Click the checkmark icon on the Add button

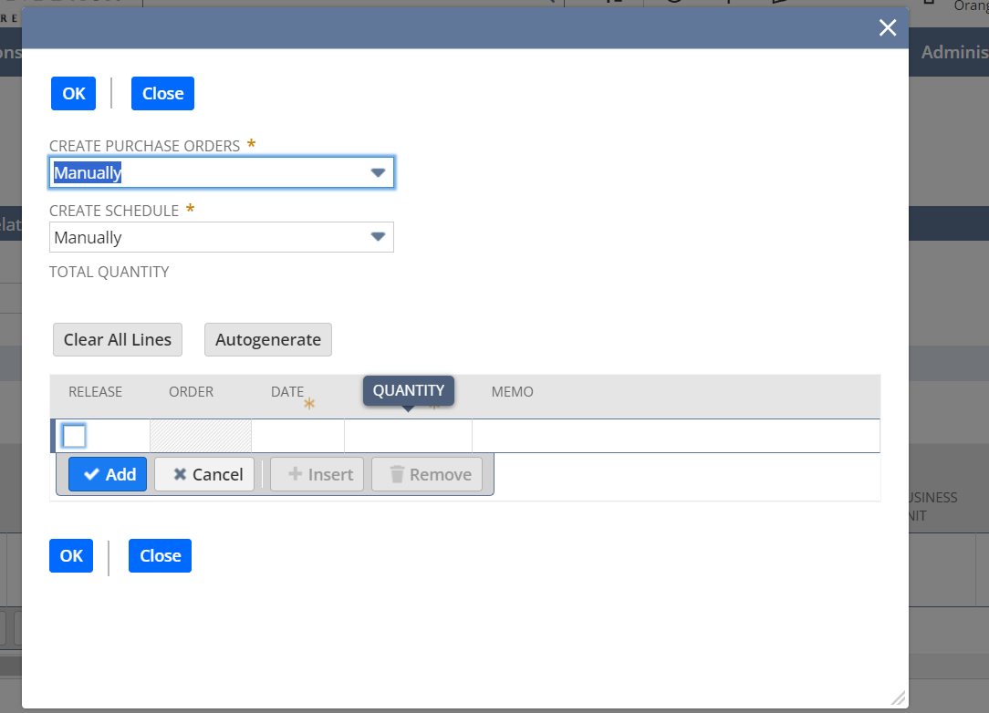pyautogui.click(x=89, y=474)
